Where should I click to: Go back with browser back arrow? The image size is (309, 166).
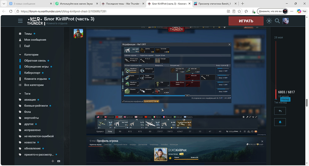pyautogui.click(x=4, y=11)
